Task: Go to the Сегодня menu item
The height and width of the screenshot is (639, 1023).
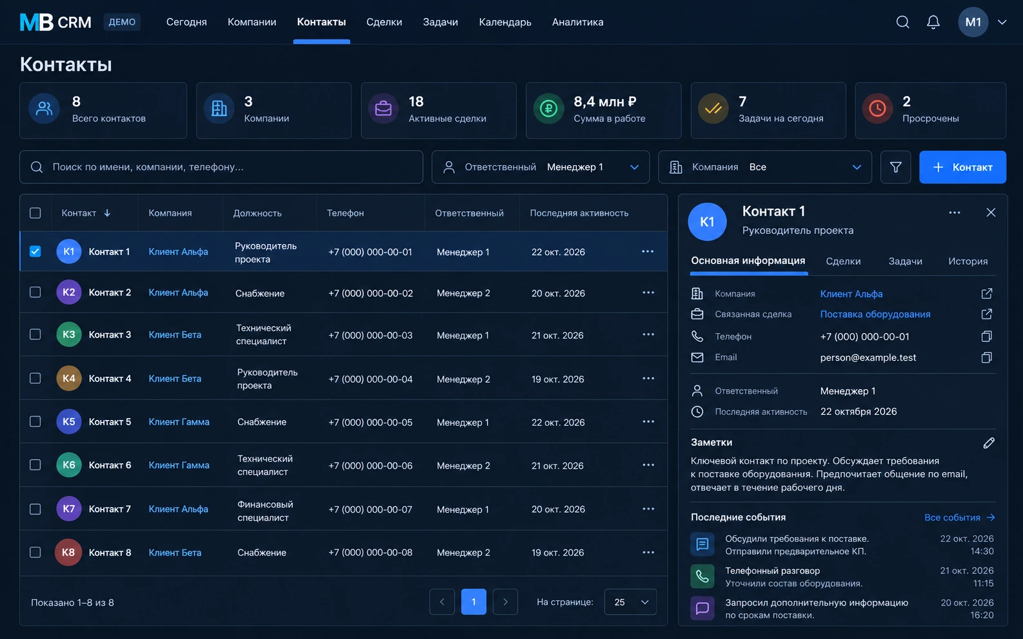Action: tap(186, 22)
